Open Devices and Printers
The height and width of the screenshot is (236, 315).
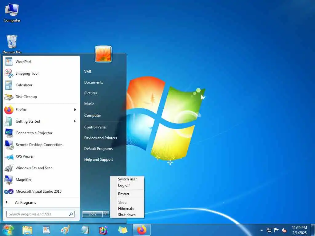point(101,138)
